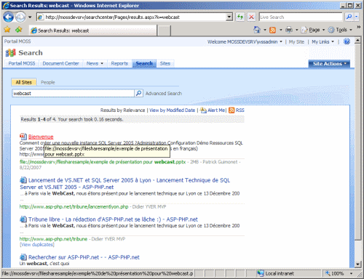The image size is (364, 279).
Task: Open the News navigation tab
Action: pyautogui.click(x=95, y=63)
